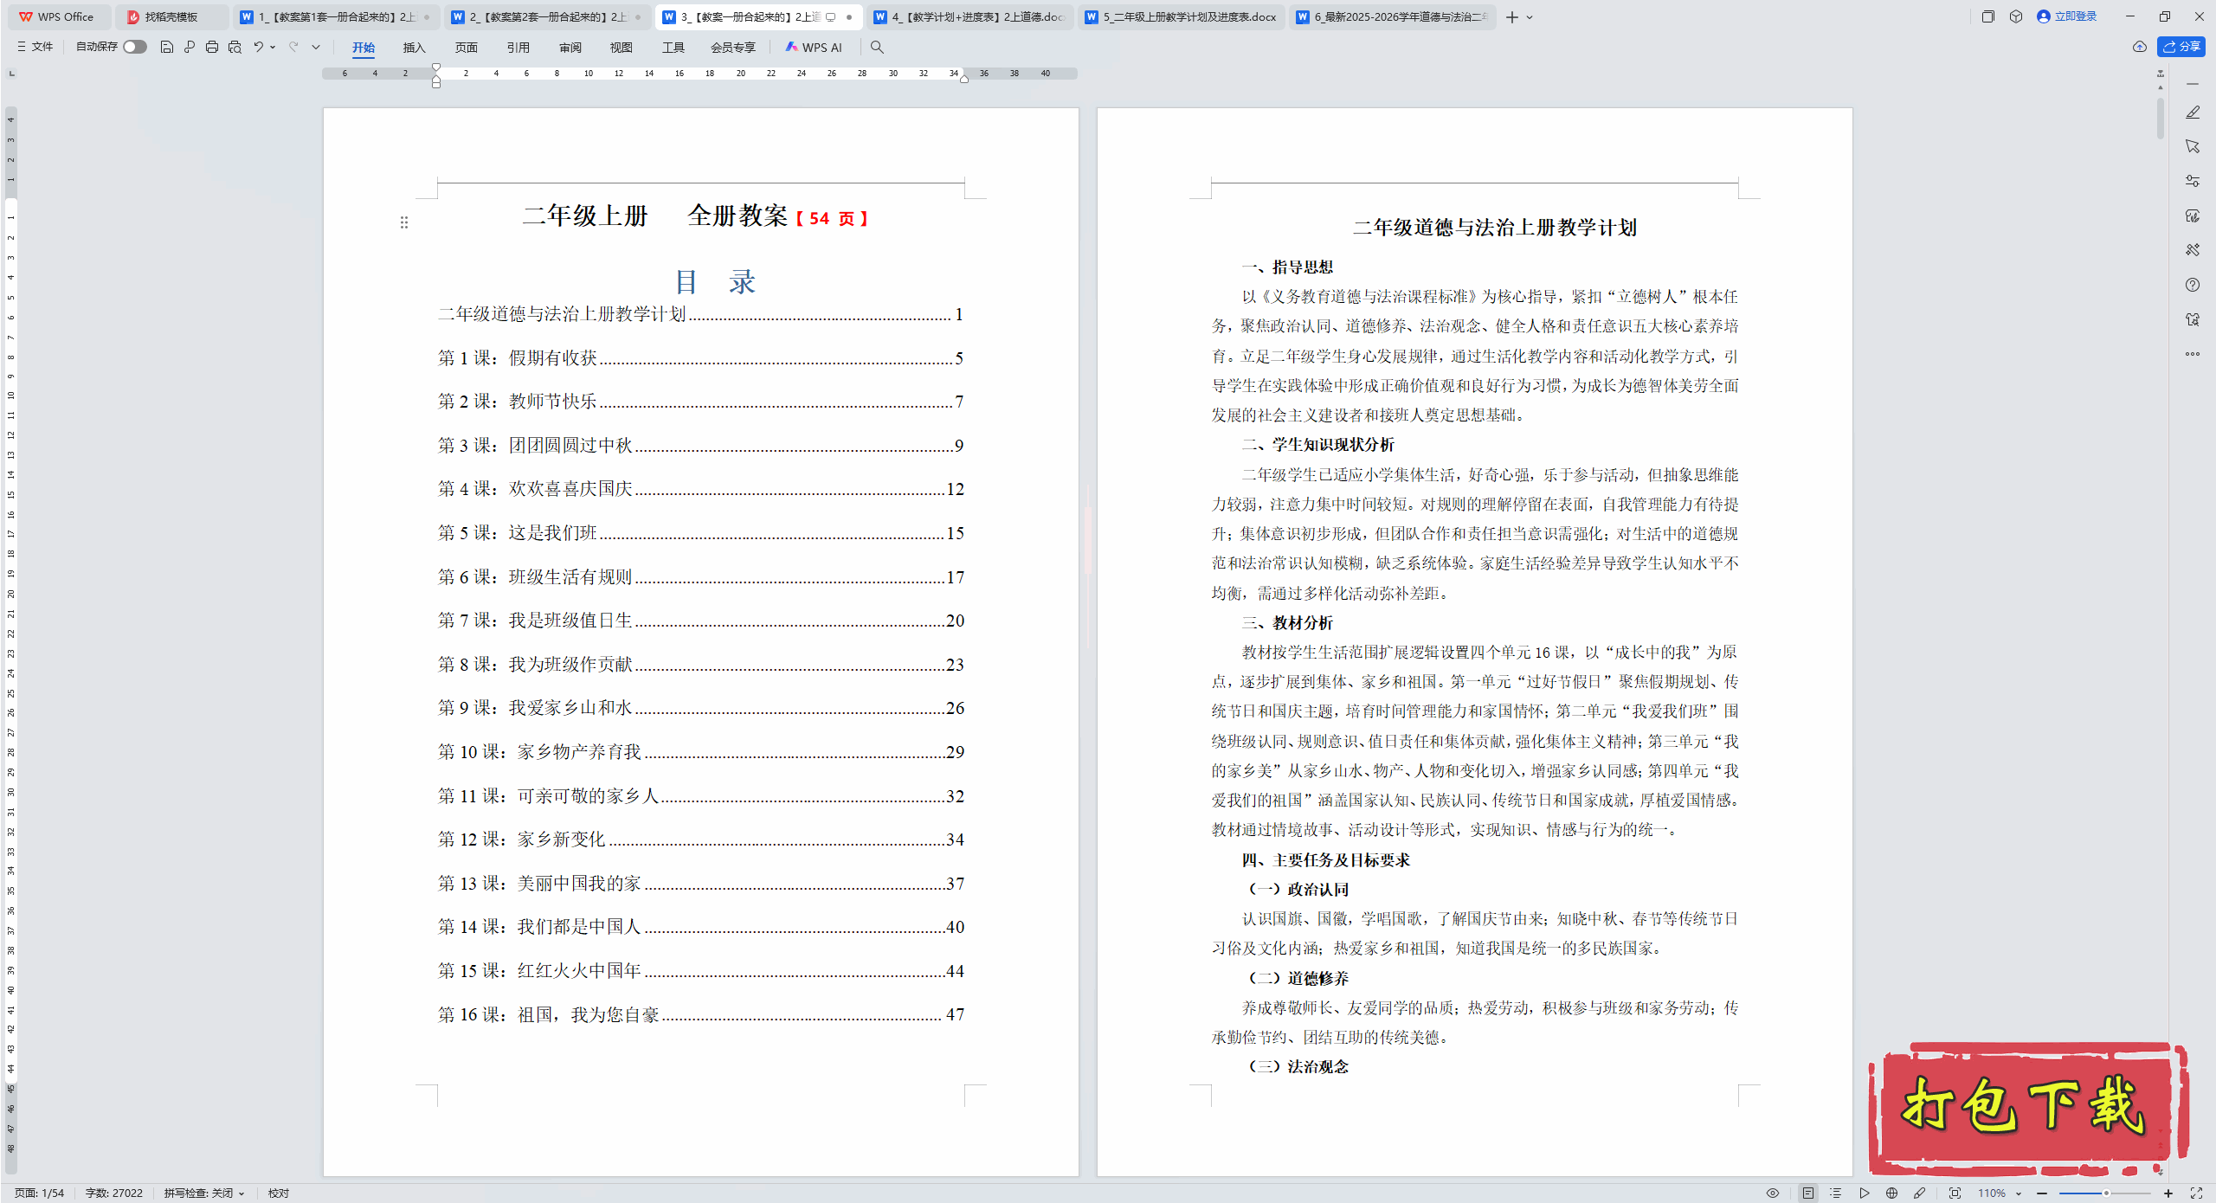Click the save document icon

coord(167,47)
